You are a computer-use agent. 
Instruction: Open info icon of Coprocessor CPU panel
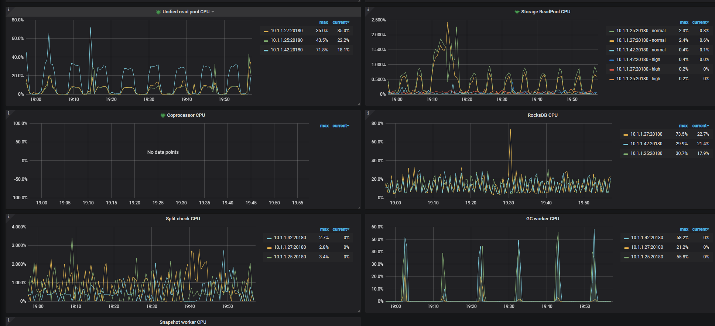[x=8, y=113]
